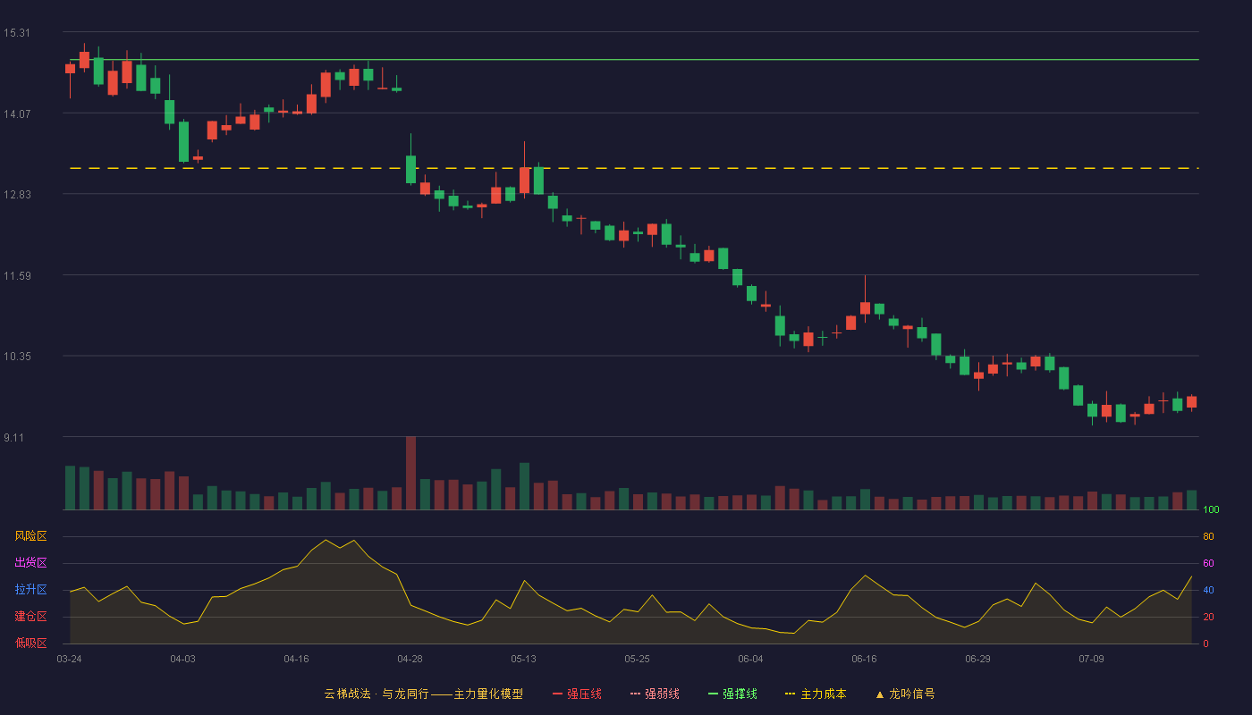Click the 05-25 date label
Screen dimensions: 1252x715
point(637,659)
